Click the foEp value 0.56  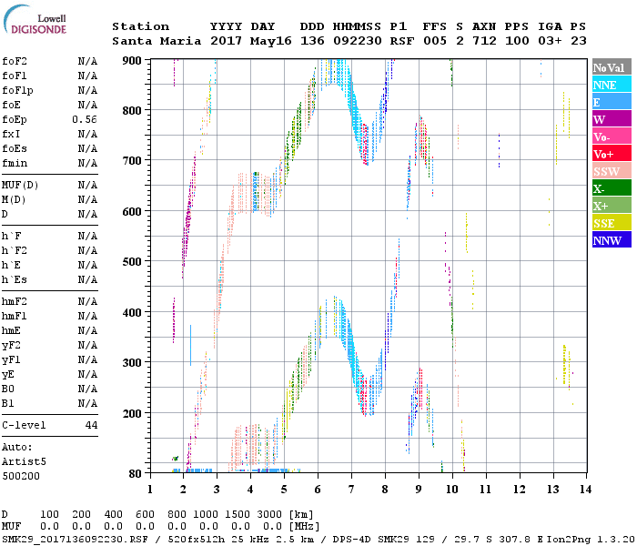click(85, 119)
